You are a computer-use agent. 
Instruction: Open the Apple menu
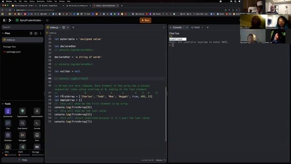tap(3, 1)
